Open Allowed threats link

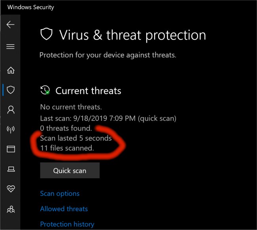(x=64, y=209)
